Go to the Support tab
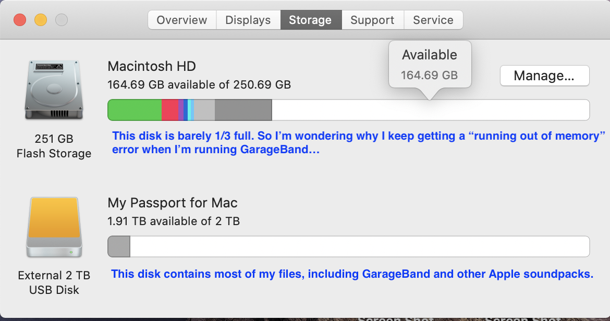 pos(372,20)
